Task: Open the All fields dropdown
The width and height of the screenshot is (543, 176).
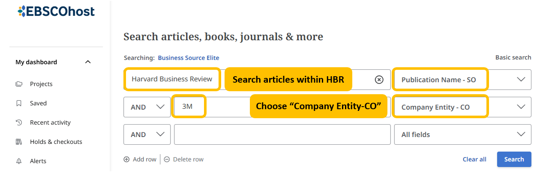Action: click(x=462, y=134)
